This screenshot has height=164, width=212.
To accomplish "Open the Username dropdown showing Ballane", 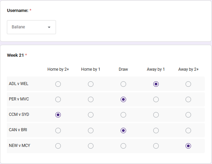I will pyautogui.click(x=31, y=27).
